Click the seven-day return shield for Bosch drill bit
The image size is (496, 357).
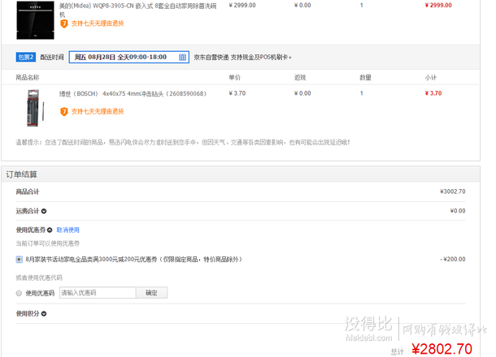[x=64, y=112]
